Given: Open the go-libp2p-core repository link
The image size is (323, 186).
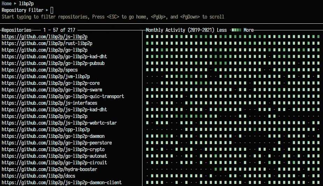Looking at the screenshot, I should pyautogui.click(x=51, y=83).
